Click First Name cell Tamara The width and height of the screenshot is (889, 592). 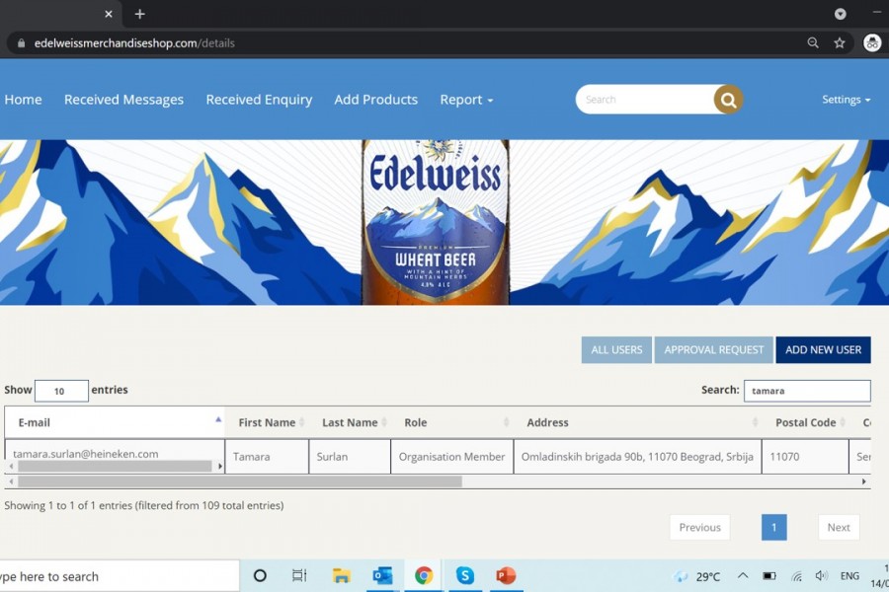coord(267,457)
